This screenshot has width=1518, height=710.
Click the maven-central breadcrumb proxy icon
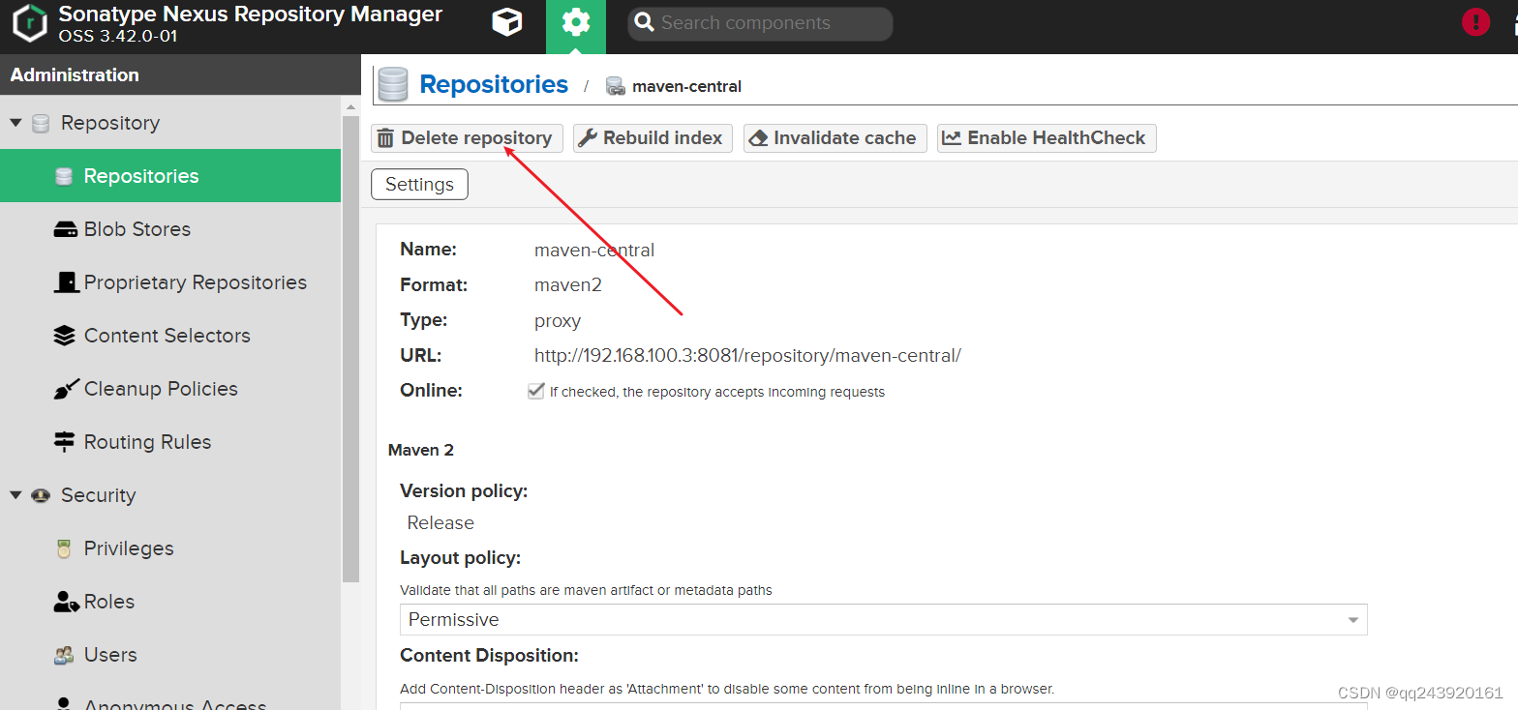[615, 86]
